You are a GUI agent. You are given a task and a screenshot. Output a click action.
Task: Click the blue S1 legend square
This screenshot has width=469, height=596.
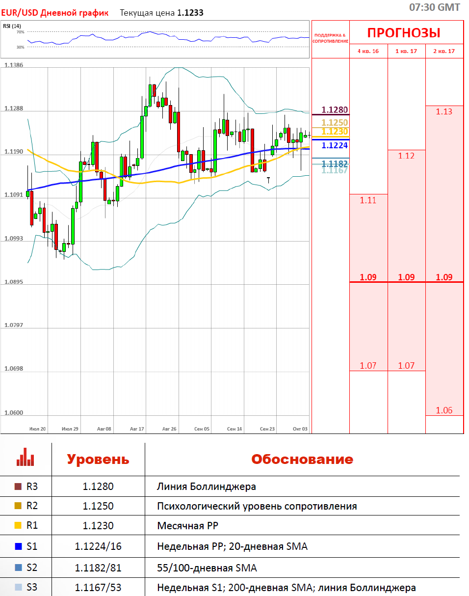pos(19,546)
